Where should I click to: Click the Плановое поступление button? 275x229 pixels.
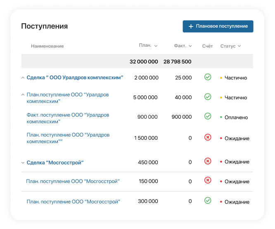pos(218,26)
